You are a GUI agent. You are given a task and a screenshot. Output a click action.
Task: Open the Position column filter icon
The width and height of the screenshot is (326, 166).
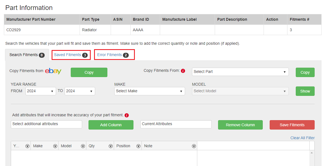click(138, 146)
